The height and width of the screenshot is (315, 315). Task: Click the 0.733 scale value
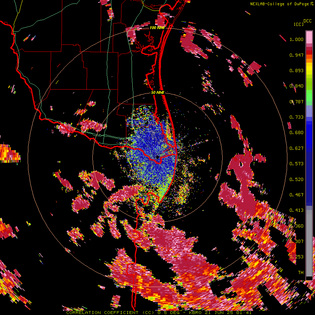click(296, 117)
